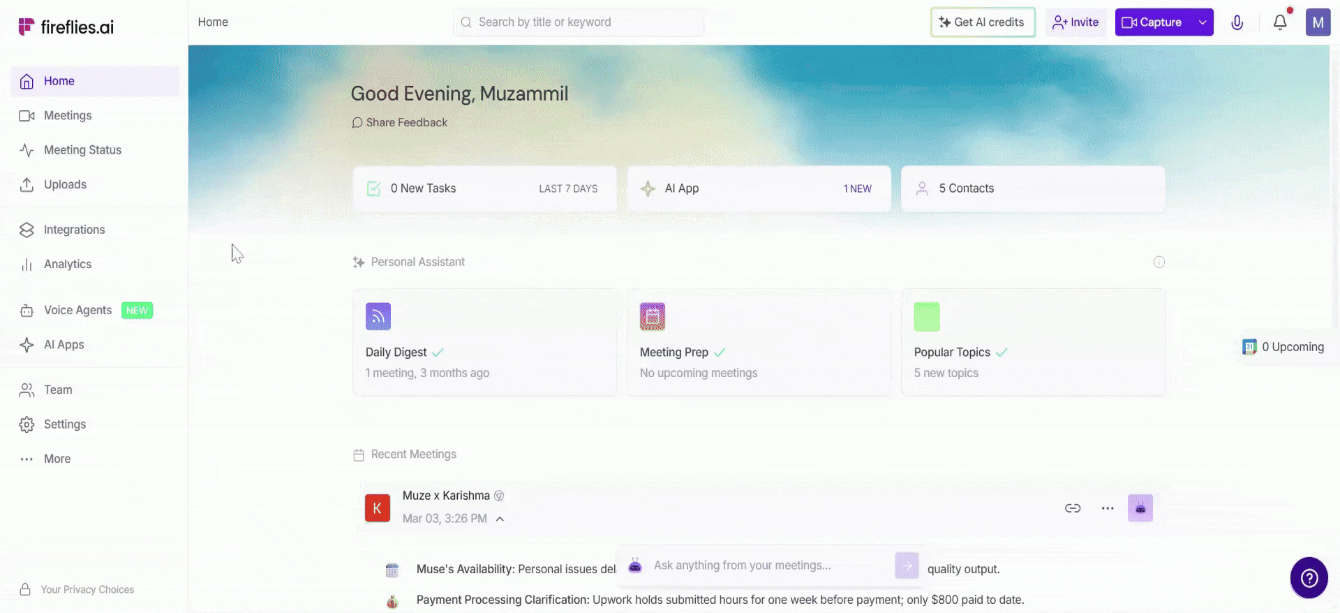Open Capture dropdown arrow
This screenshot has width=1340, height=613.
(x=1203, y=22)
